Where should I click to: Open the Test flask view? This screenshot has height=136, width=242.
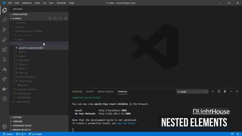(5, 59)
